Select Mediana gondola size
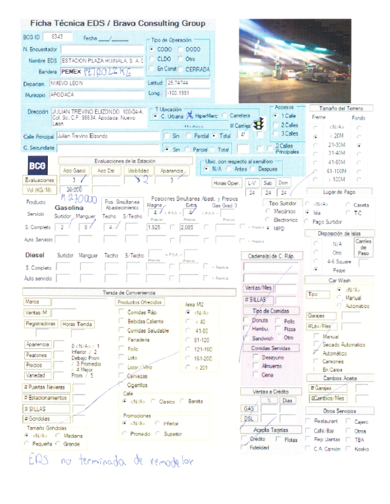The width and height of the screenshot is (390, 504). tap(57, 435)
